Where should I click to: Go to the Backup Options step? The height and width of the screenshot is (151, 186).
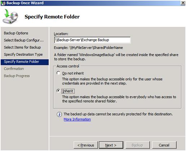click(x=16, y=33)
